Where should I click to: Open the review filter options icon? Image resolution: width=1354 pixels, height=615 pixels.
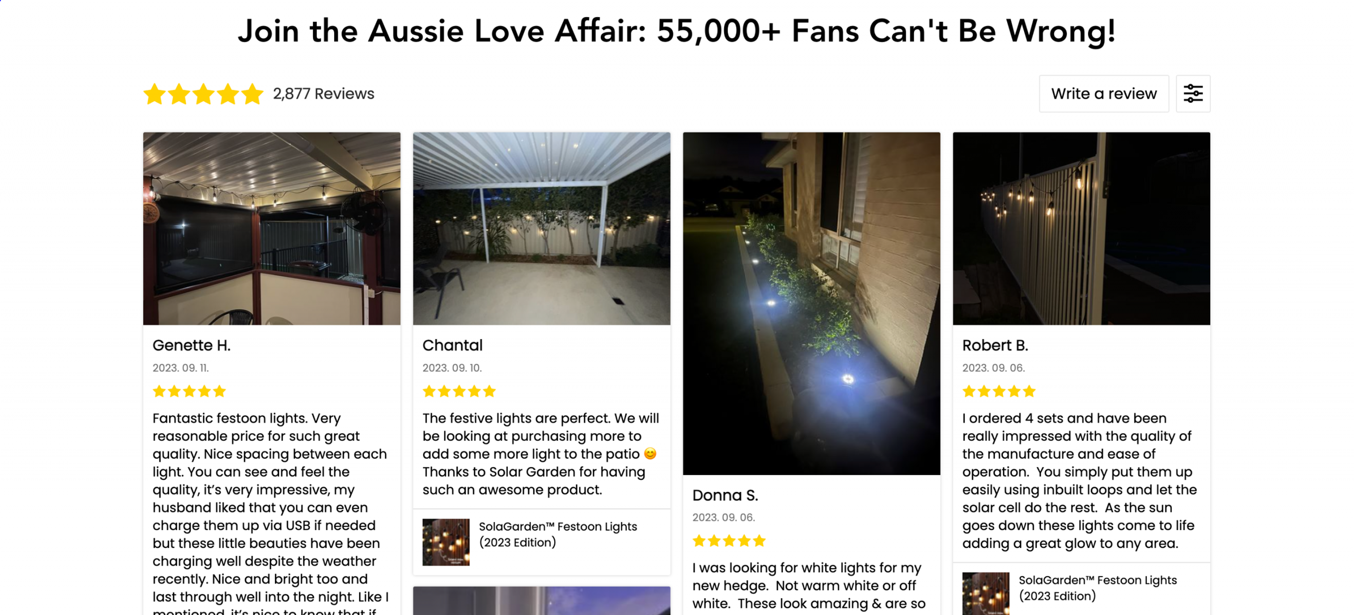[x=1193, y=93]
